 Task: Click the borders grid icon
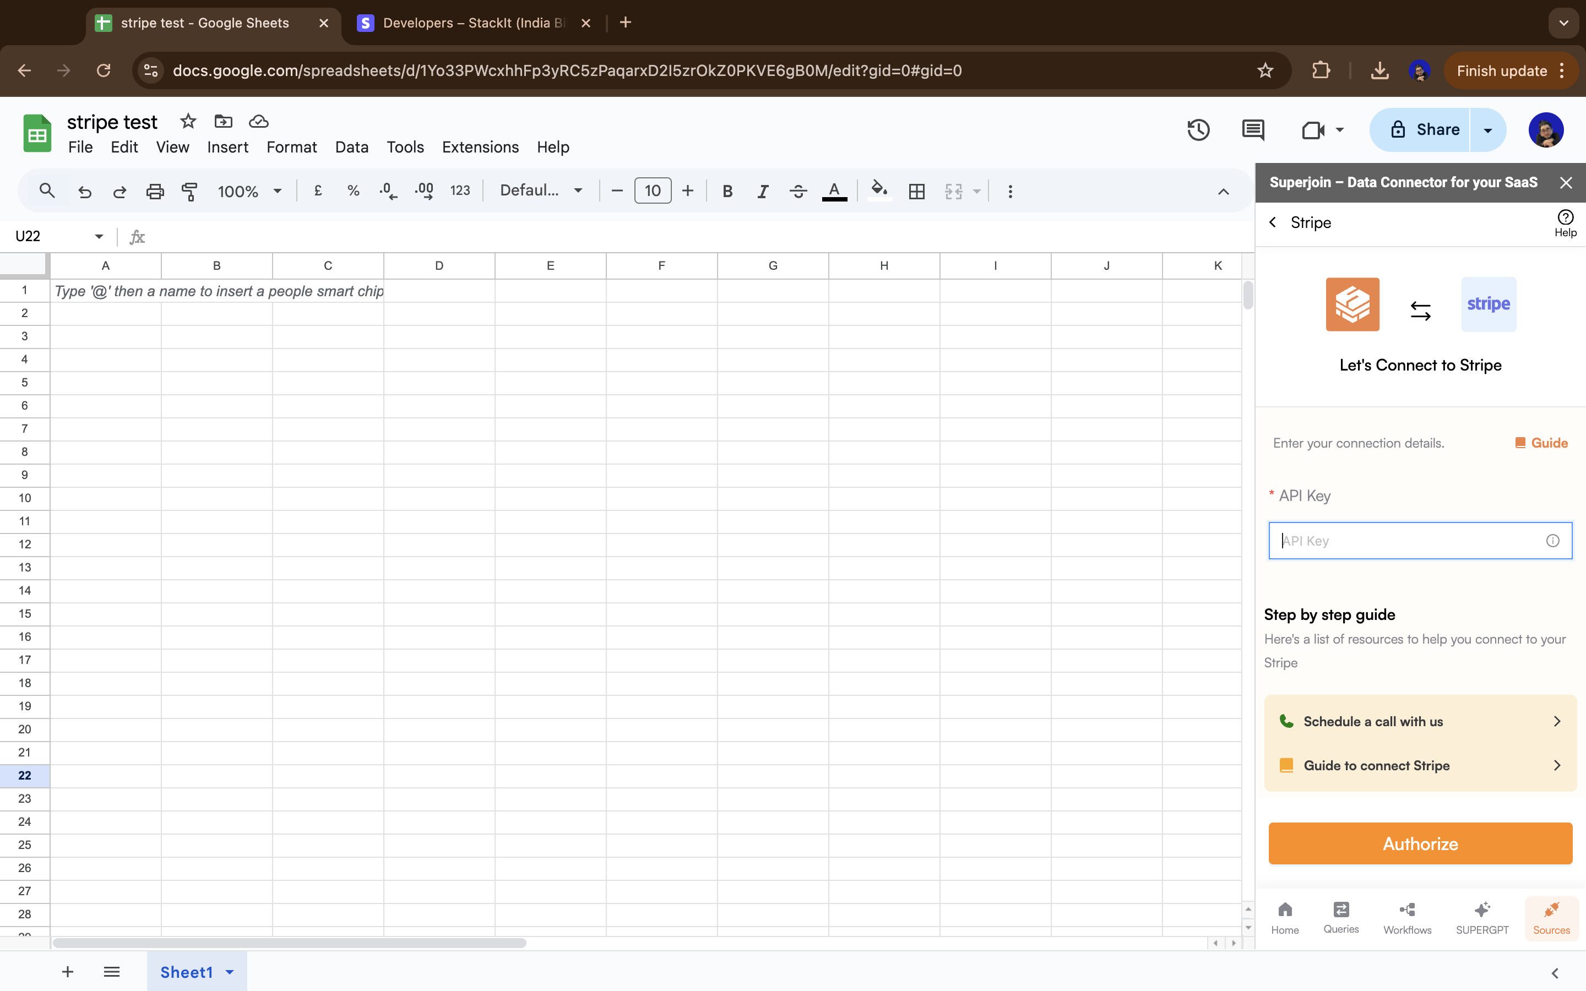916,192
